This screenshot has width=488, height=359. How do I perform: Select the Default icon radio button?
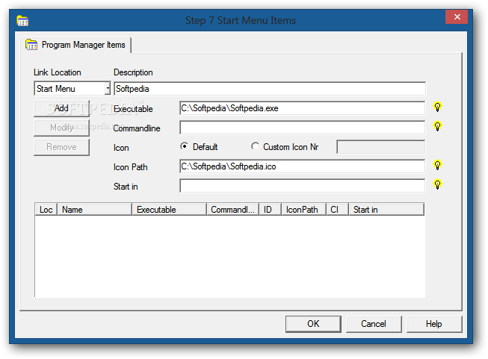(x=185, y=146)
